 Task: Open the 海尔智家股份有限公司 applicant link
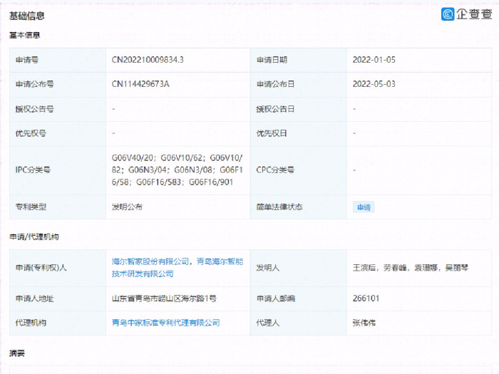150,261
